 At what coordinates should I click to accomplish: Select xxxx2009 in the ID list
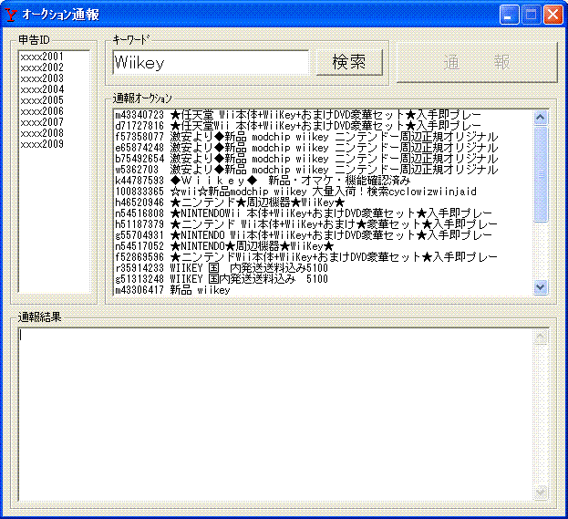(x=54, y=144)
